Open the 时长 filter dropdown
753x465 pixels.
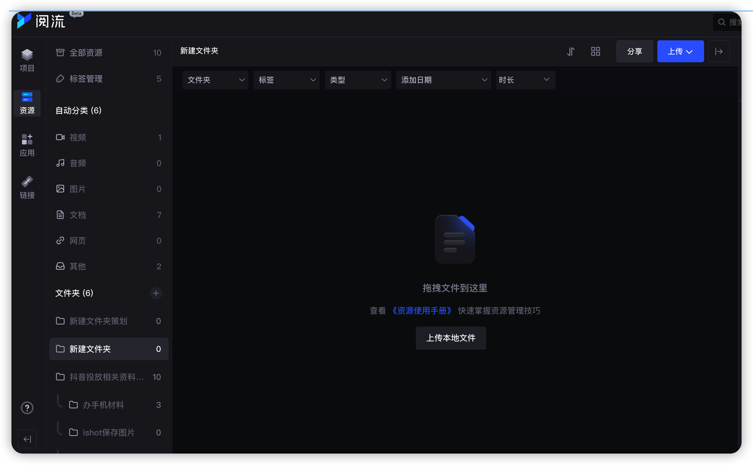tap(526, 80)
